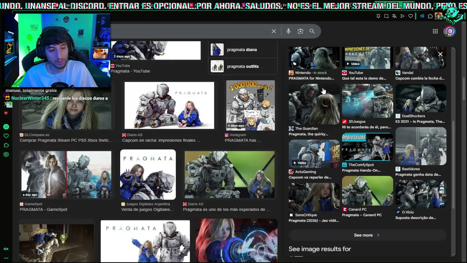Open the GameSpot thumbnail marked 'a day ago'
This screenshot has height=263, width=467.
[x=66, y=175]
